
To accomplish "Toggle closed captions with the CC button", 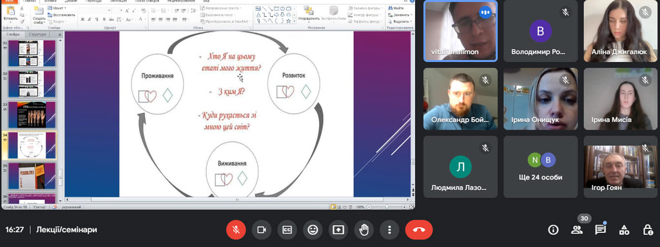I will (287, 230).
